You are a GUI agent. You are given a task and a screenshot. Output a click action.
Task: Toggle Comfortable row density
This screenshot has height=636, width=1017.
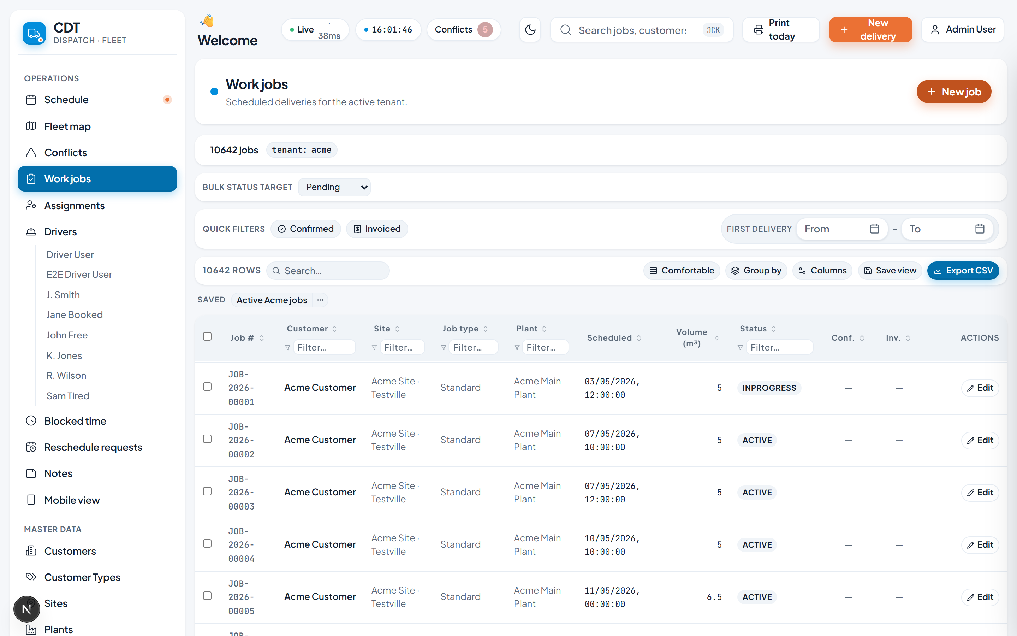pos(681,270)
